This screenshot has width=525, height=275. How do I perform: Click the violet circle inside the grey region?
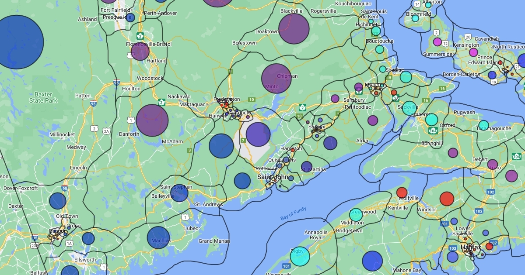(258, 134)
